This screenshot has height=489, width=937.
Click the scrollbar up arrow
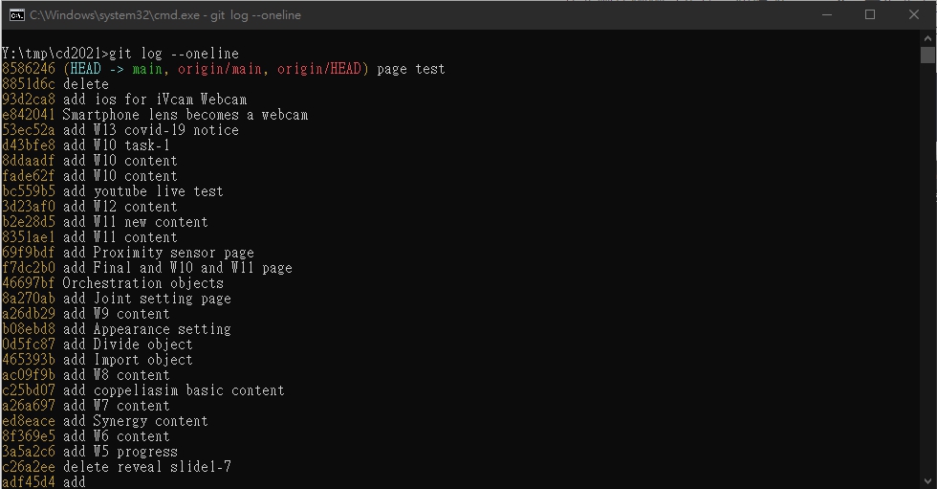[x=927, y=38]
